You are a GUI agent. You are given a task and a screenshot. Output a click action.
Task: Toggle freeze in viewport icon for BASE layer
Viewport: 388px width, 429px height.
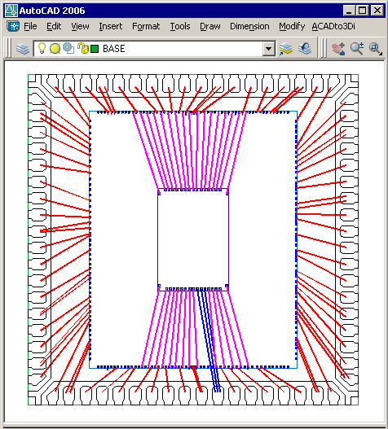68,48
